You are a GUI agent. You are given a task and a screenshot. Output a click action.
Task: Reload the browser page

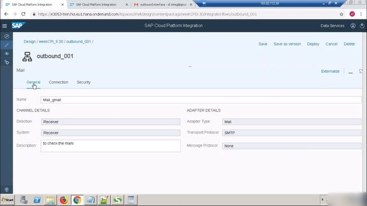click(x=24, y=14)
